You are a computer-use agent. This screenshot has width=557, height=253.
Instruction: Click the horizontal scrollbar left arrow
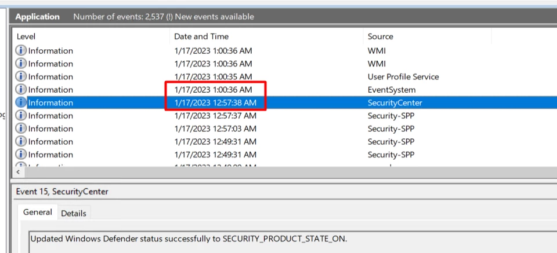coord(19,172)
